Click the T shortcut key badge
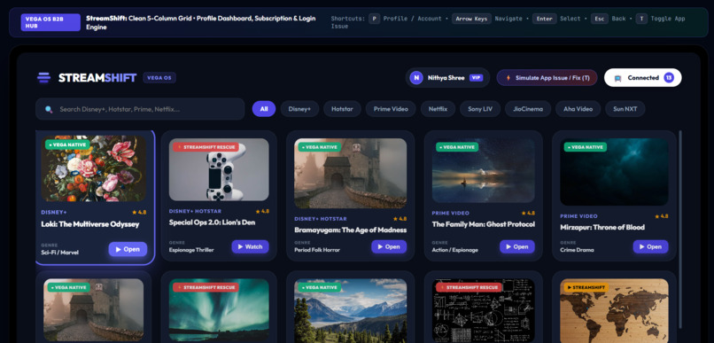 tap(641, 19)
